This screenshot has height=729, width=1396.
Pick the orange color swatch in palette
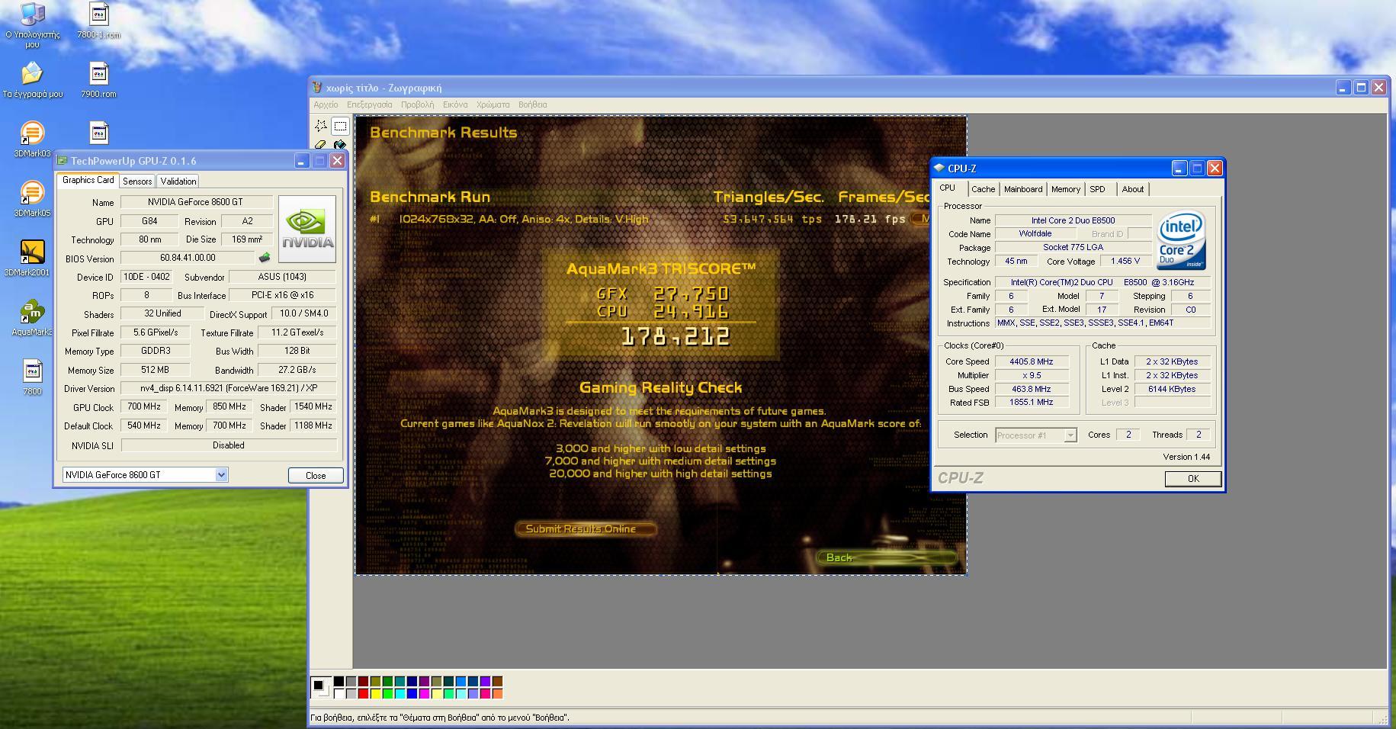498,694
